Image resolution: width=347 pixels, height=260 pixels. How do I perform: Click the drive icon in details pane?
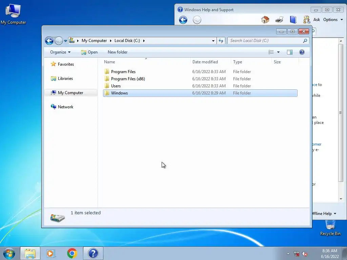(x=58, y=218)
